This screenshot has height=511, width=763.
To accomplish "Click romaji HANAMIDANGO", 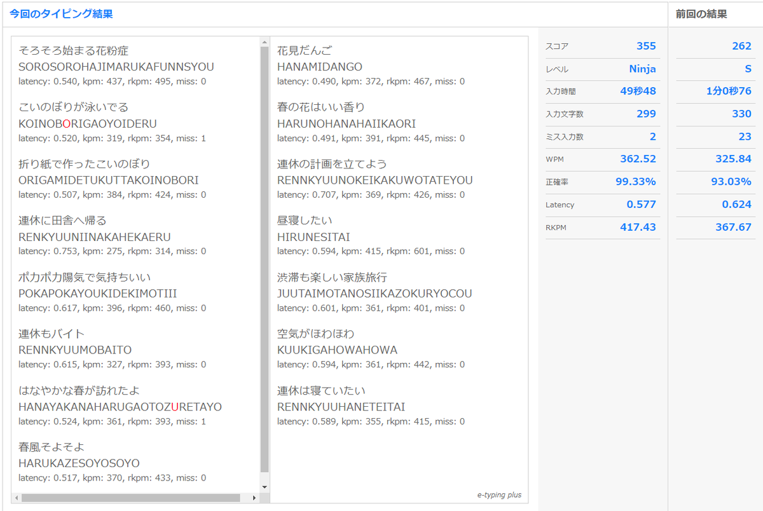I will tap(320, 67).
